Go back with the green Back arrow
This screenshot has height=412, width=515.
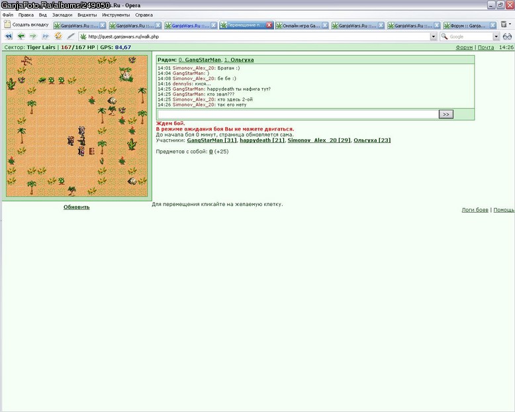coord(21,36)
